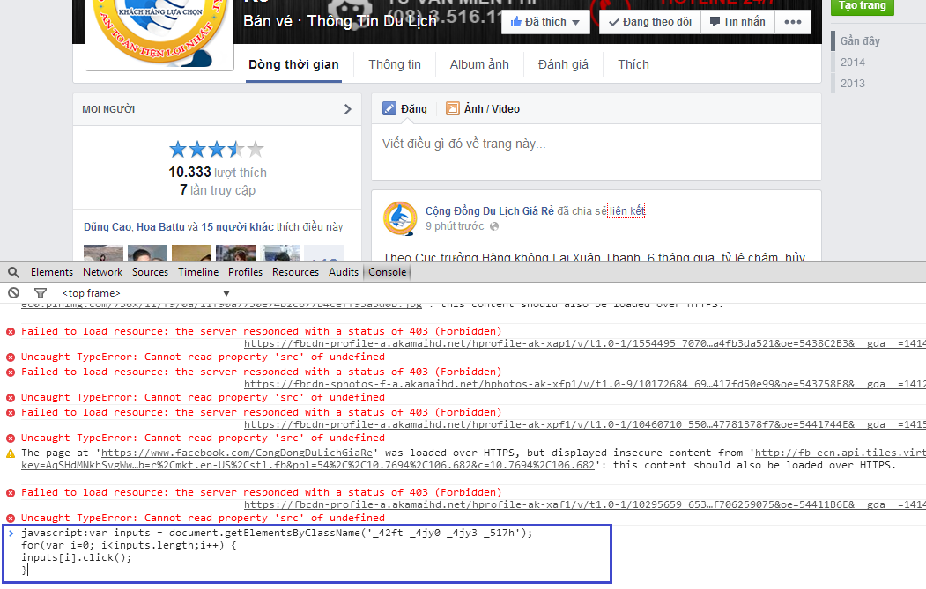Open the top frame dropdown
Screen dimensions: 926x589
[x=146, y=293]
